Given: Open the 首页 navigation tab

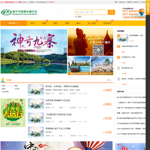Looking at the screenshot, I should [32, 23].
